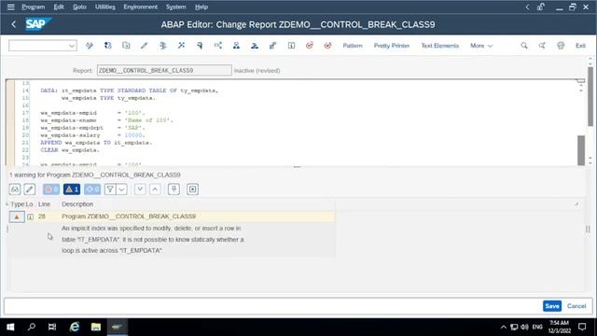Click the orange warning triangle in row 28
Viewport: 597px width, 336px height.
[17, 217]
